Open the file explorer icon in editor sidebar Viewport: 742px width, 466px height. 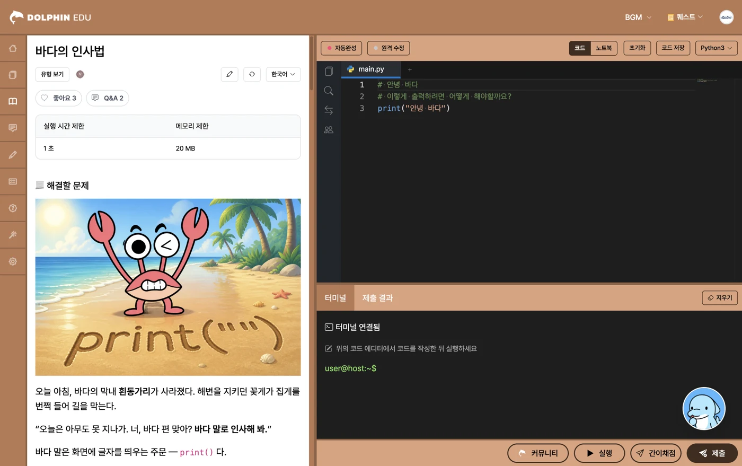(329, 71)
